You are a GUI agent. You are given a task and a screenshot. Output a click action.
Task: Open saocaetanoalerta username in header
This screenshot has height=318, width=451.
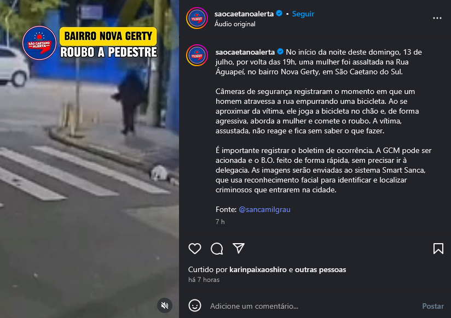point(244,14)
